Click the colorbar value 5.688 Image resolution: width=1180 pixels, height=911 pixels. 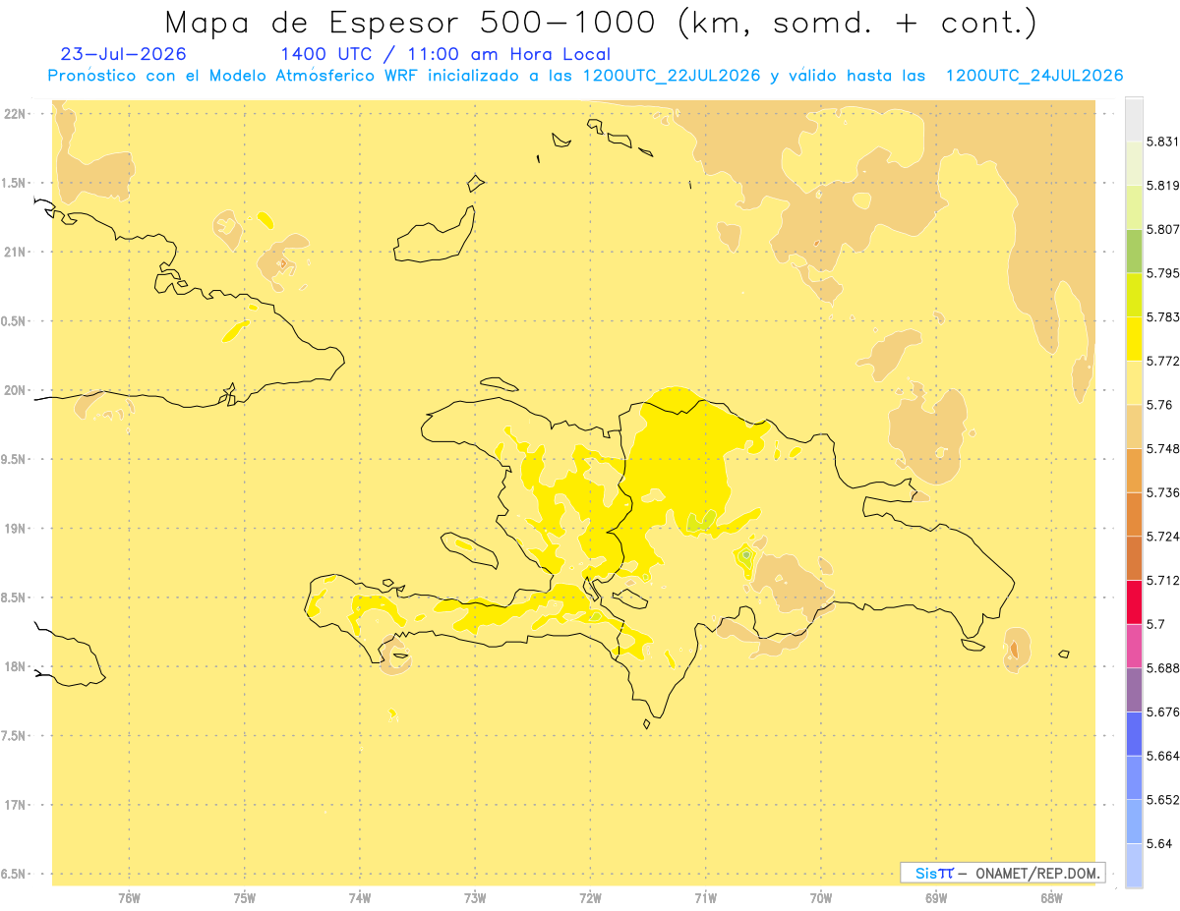(x=1162, y=668)
